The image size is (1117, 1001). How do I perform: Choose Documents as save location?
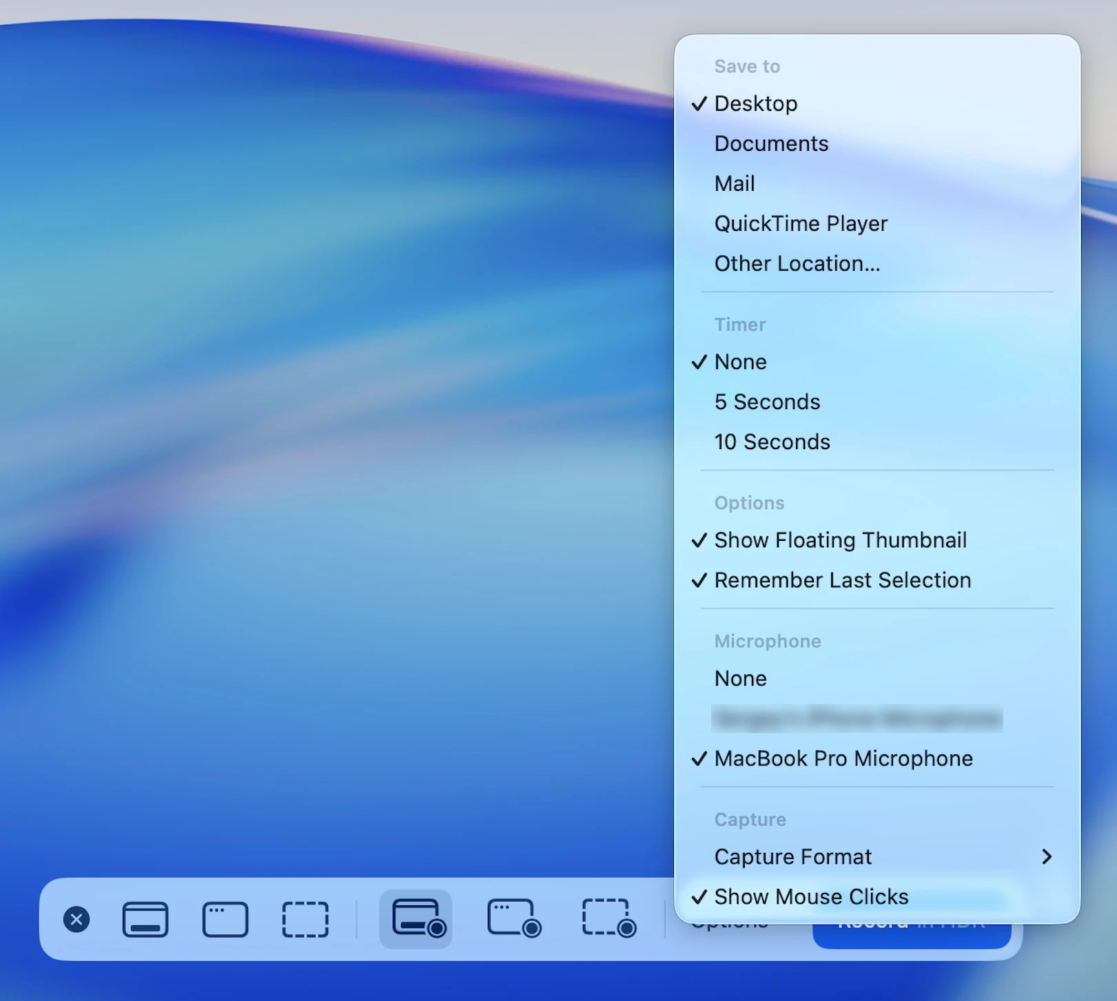[x=877, y=143]
